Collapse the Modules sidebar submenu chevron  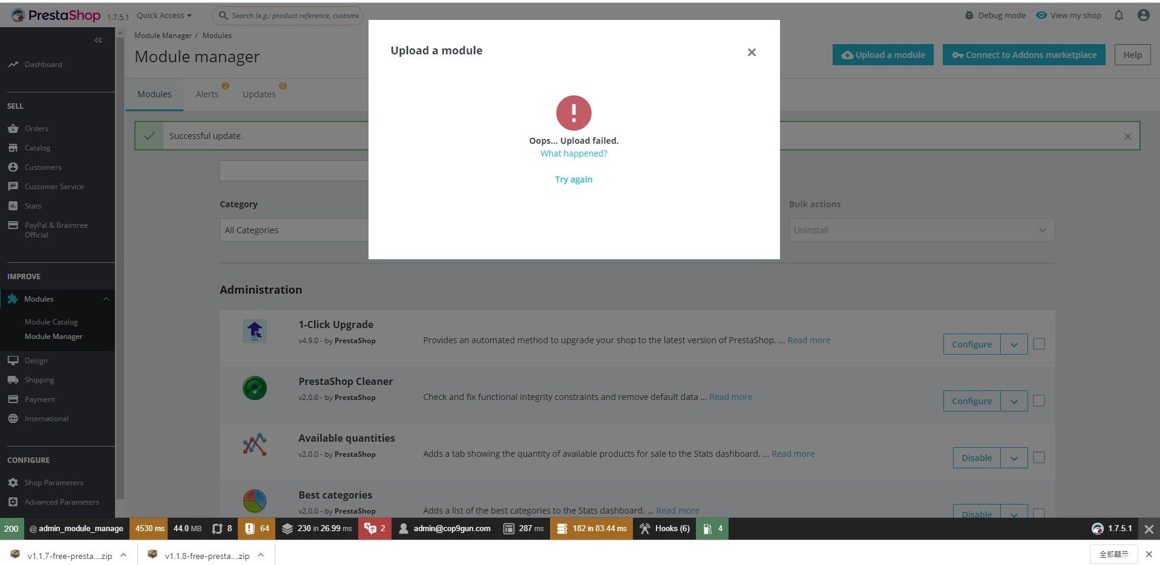106,299
